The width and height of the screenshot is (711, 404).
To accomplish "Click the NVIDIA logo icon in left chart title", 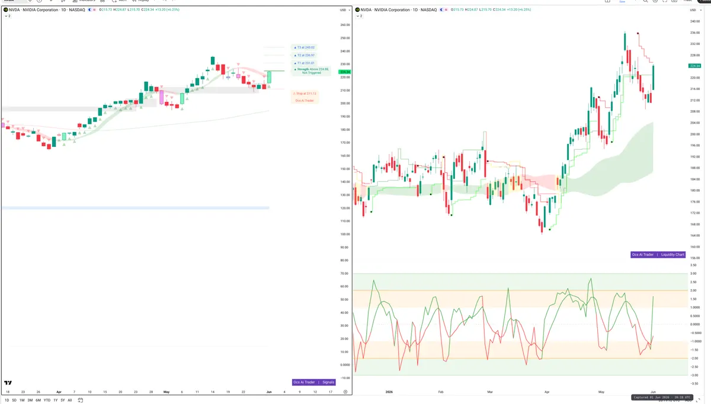I will click(x=6, y=10).
